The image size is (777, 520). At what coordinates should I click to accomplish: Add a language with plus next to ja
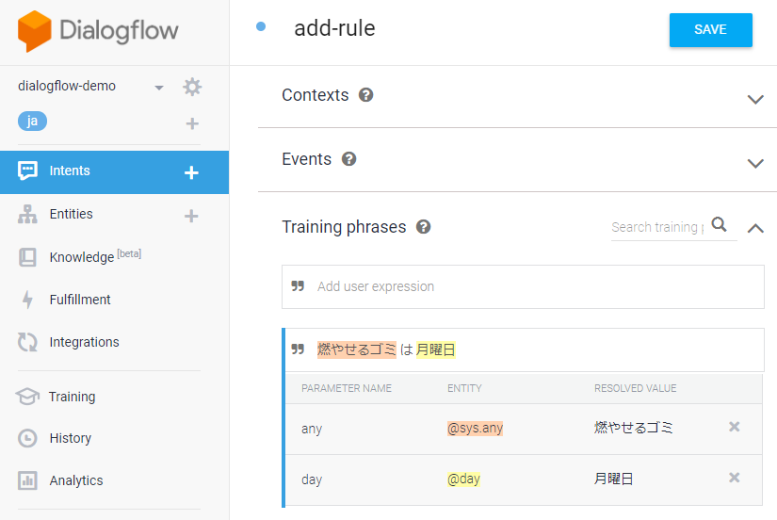point(192,123)
